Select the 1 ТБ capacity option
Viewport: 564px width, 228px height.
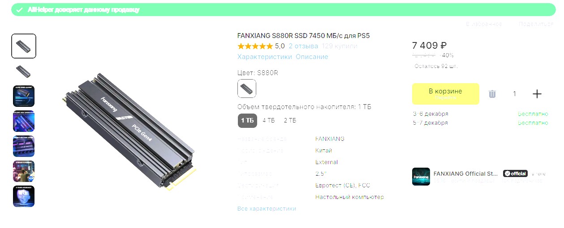[247, 120]
